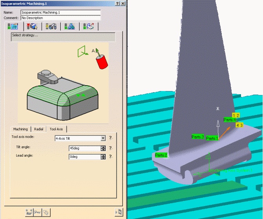Click the Name input field
Image resolution: width=263 pixels, height=219 pixels.
coord(60,13)
